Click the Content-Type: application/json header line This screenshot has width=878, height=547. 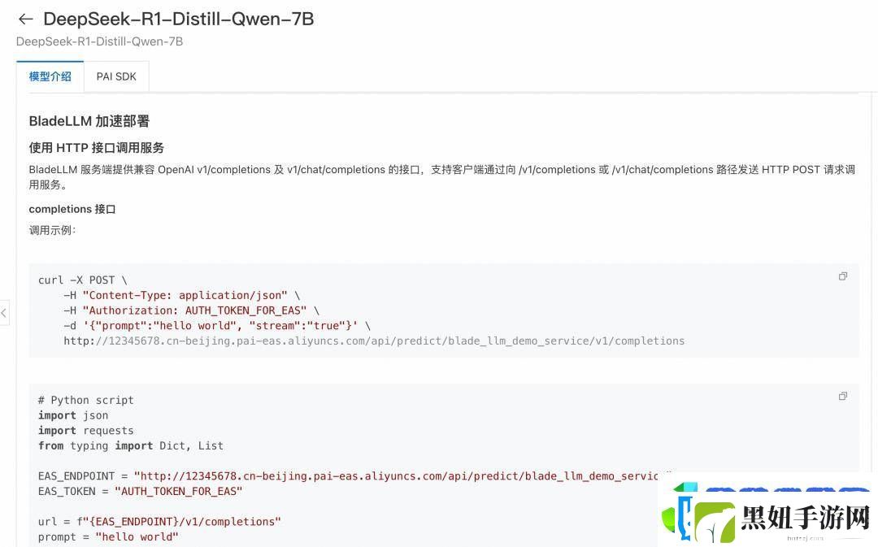[182, 295]
